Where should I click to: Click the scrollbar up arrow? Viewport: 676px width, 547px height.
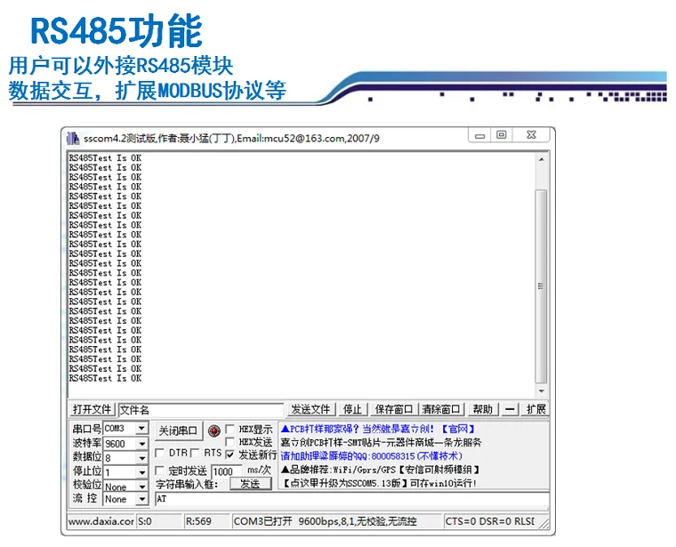541,159
